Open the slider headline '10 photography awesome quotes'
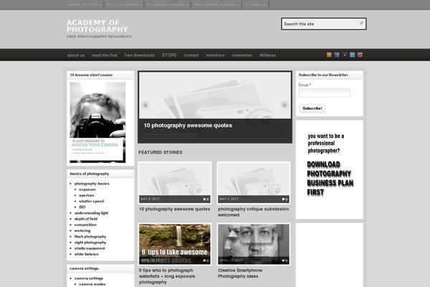The width and height of the screenshot is (430, 287). [x=188, y=126]
